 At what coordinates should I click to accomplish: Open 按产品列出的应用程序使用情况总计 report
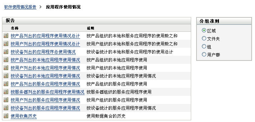[x=45, y=36]
